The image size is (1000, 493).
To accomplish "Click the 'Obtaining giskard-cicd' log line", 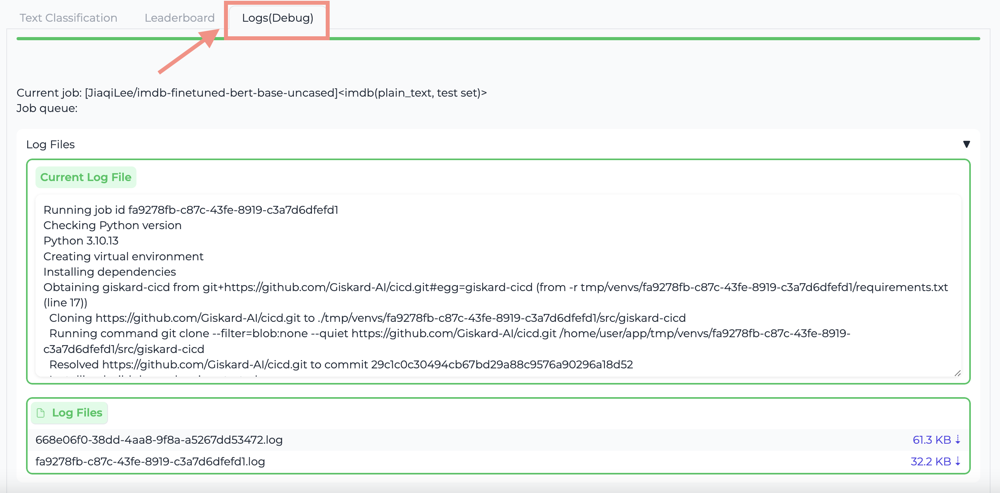I will point(496,295).
